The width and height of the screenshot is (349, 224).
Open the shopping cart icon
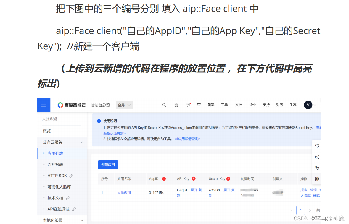[x=199, y=105]
